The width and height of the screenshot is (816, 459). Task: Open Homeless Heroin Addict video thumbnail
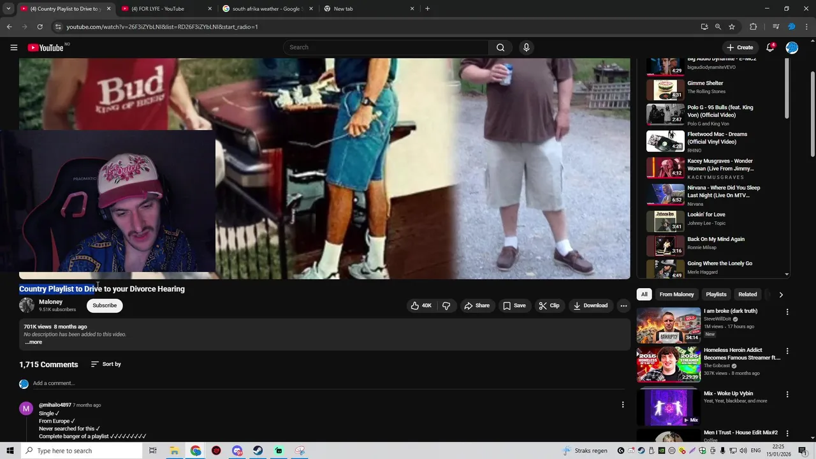[668, 364]
